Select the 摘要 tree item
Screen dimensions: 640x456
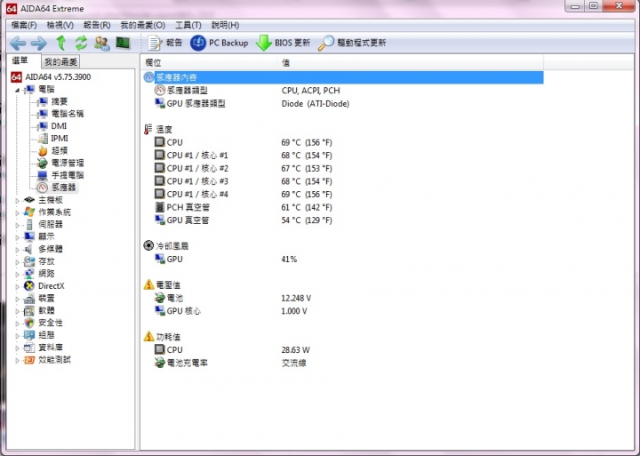[60, 101]
